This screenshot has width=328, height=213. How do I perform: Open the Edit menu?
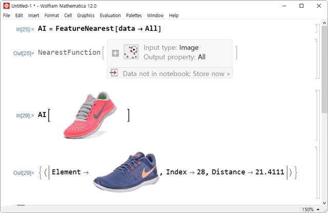(x=19, y=15)
